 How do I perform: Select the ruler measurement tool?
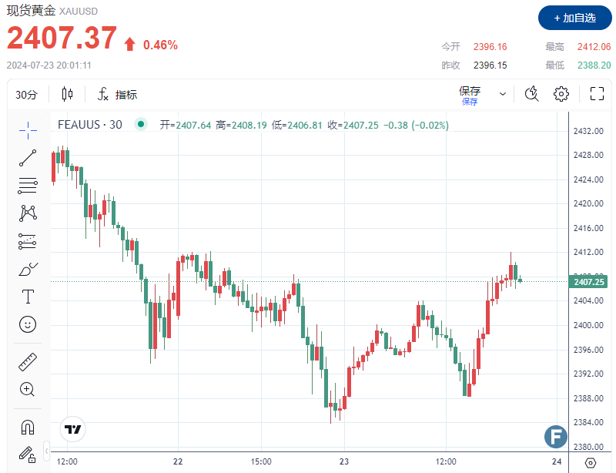[x=28, y=361]
